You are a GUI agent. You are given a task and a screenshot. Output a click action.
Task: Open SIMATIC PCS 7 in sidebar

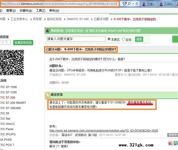pos(7,145)
